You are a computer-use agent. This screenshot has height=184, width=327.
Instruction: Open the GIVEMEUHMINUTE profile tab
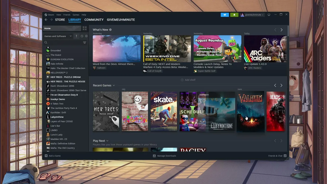(x=121, y=20)
